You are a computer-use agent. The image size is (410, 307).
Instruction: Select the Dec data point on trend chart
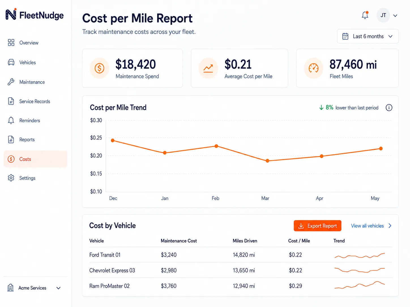[x=113, y=140]
